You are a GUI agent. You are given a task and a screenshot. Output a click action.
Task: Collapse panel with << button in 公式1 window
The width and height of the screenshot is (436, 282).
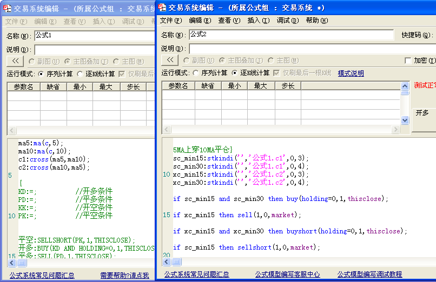pos(15,61)
